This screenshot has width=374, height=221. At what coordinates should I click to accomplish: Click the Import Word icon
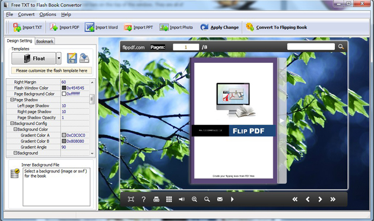tap(90, 27)
